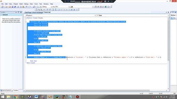Open the Data menu
The image size is (177, 99).
point(31,4)
